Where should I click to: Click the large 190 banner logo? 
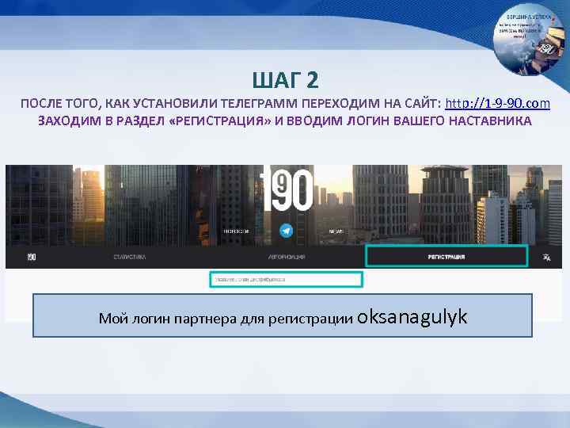287,189
